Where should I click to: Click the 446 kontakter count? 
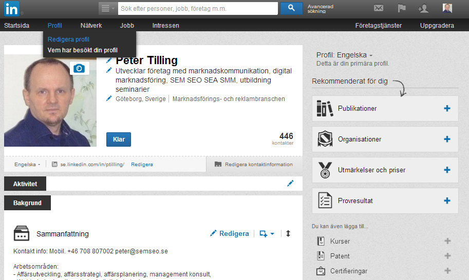point(283,139)
